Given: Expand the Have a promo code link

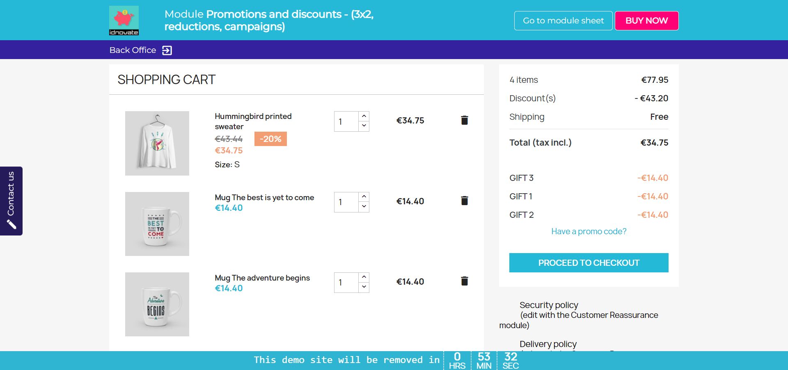Looking at the screenshot, I should pyautogui.click(x=589, y=231).
